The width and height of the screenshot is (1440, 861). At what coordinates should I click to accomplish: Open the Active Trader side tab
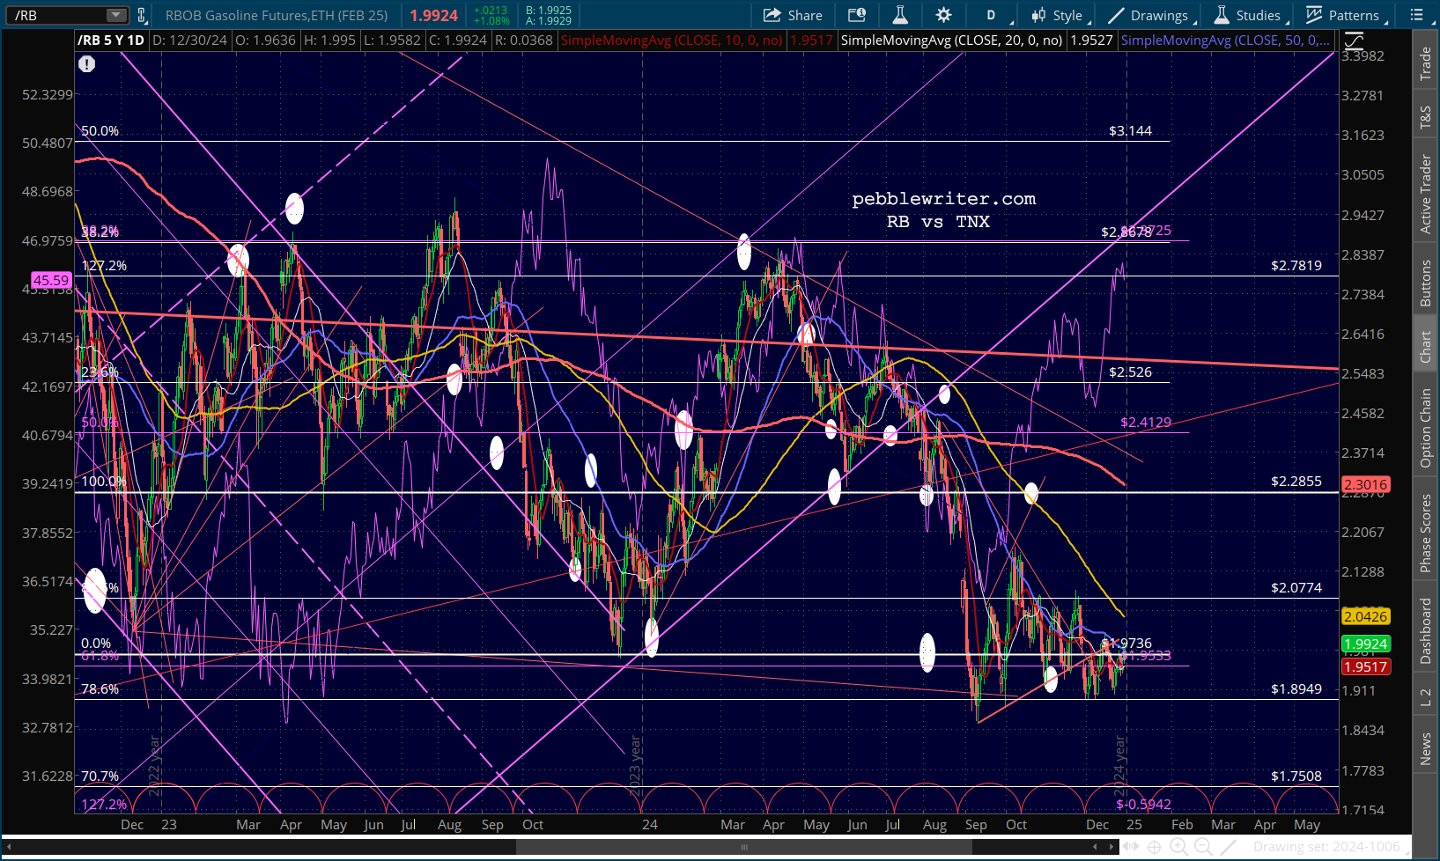tap(1425, 194)
